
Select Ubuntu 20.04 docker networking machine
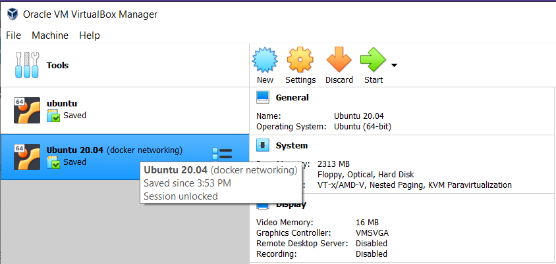tap(125, 157)
